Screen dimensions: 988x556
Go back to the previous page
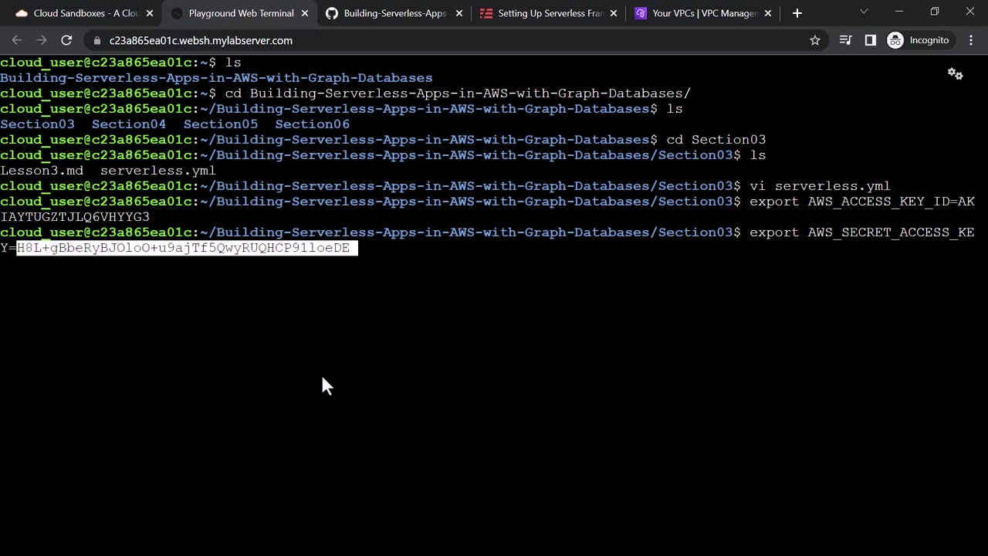[17, 40]
